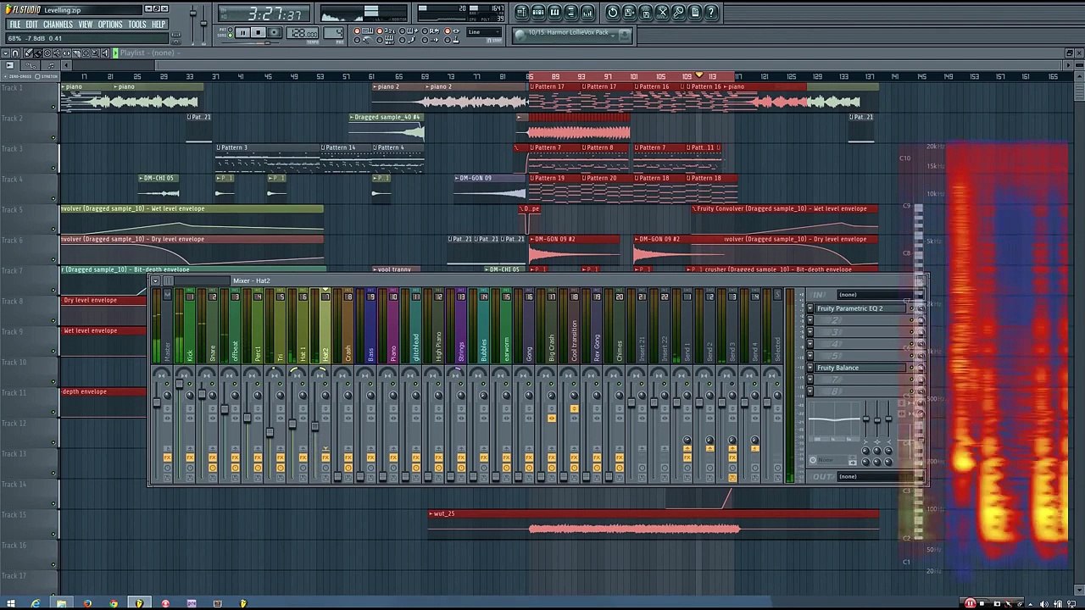Image resolution: width=1085 pixels, height=610 pixels.
Task: Open the Mixer view icon
Action: [587, 13]
